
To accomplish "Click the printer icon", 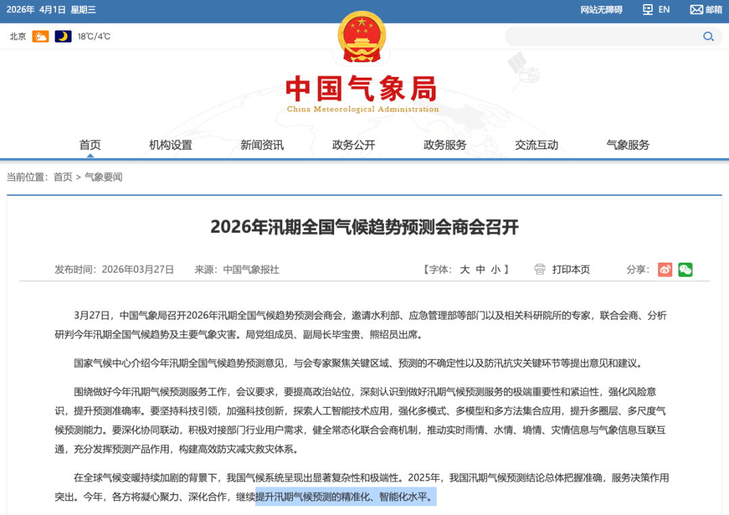I will [540, 269].
